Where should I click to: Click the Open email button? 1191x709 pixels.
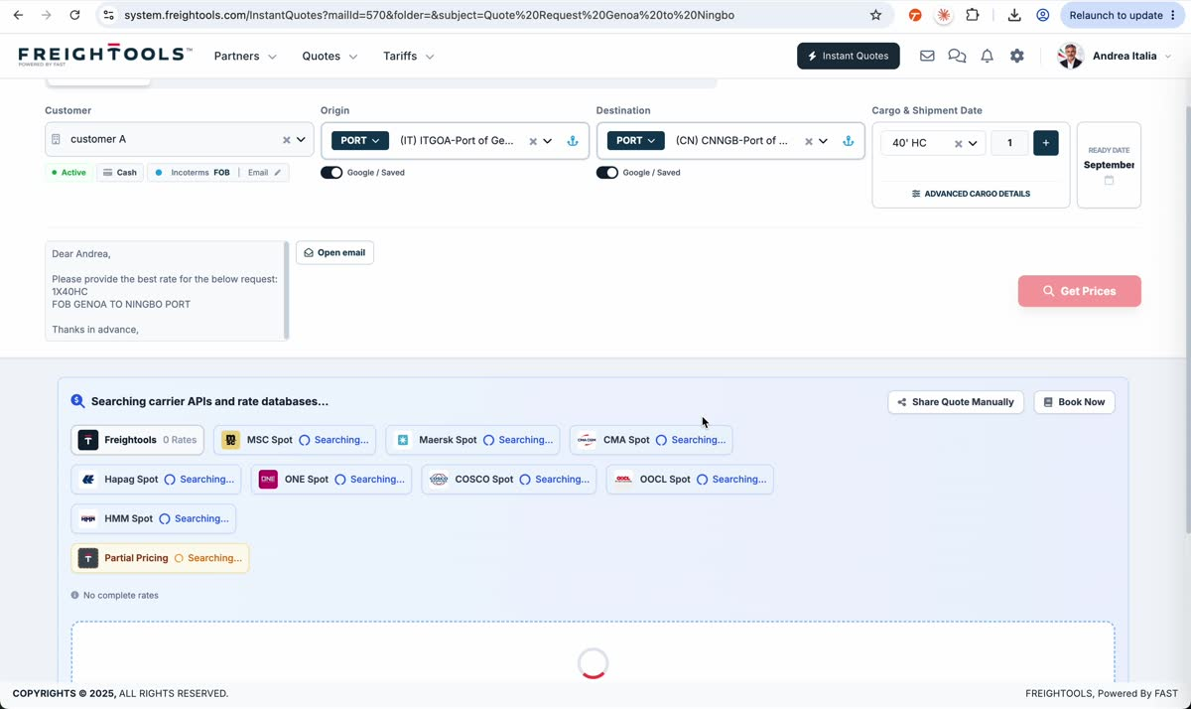(334, 253)
